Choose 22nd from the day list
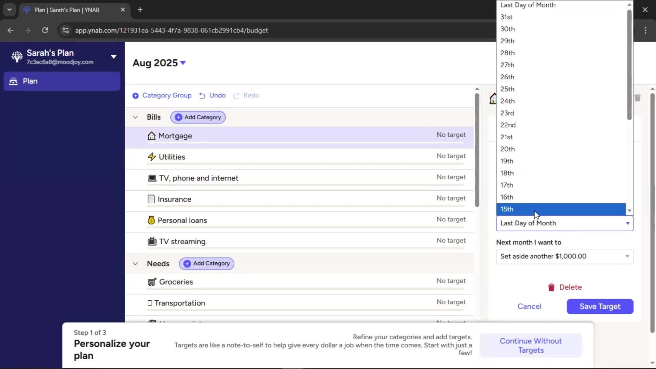 (561, 125)
